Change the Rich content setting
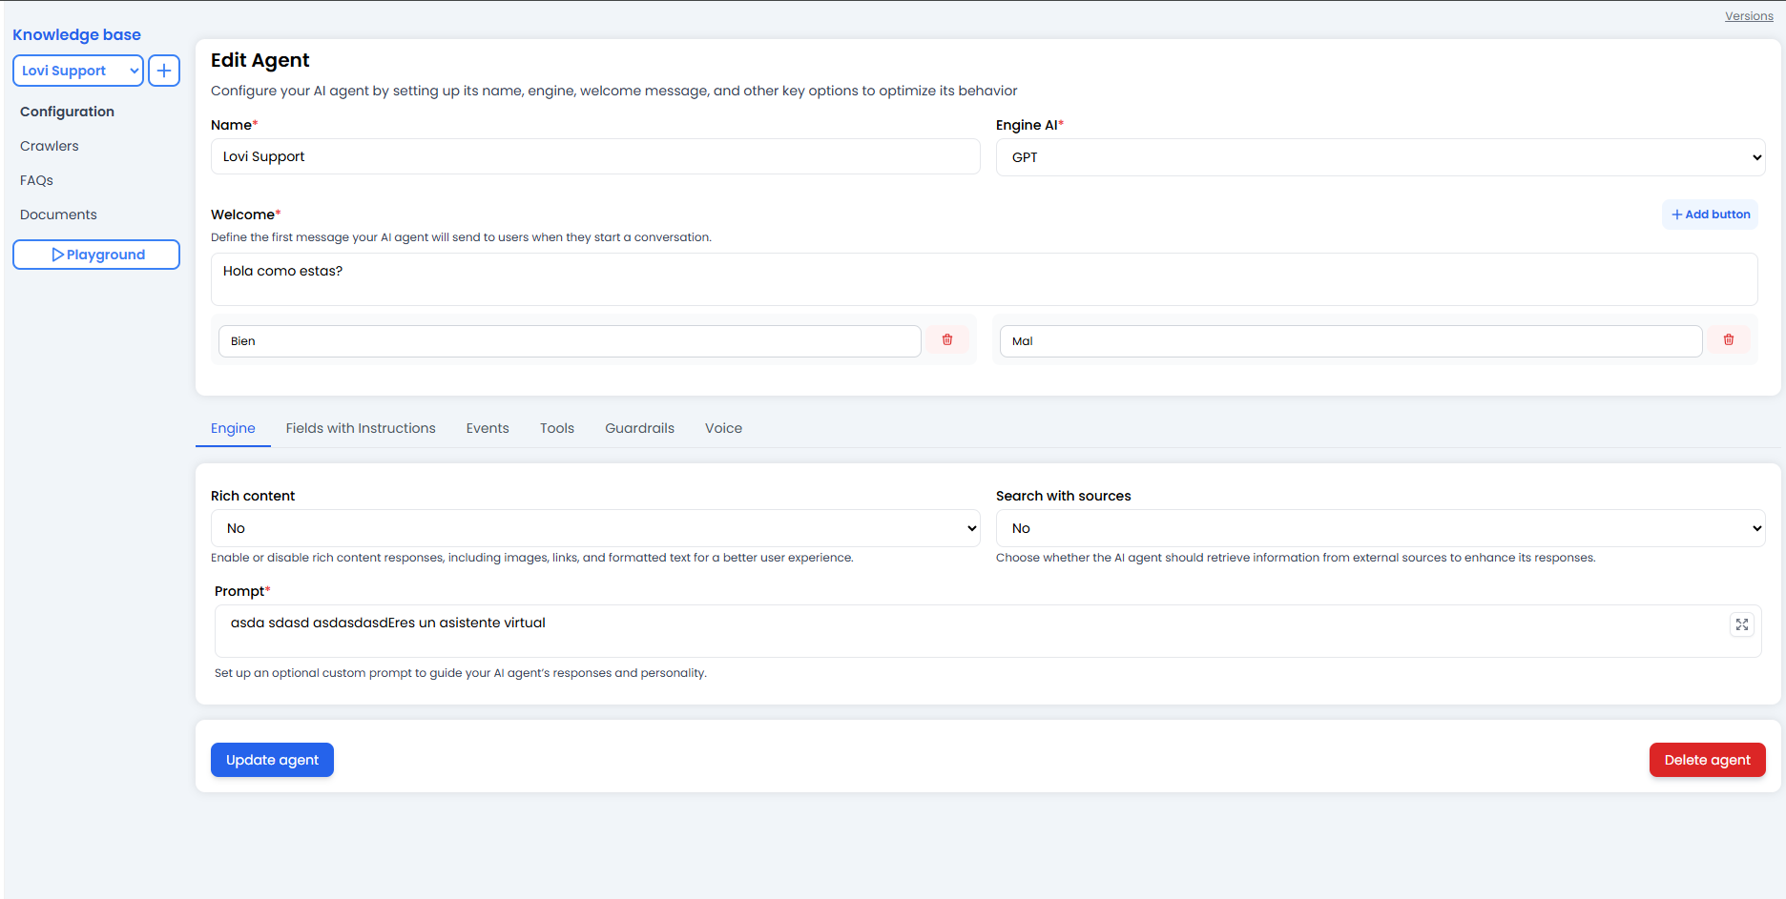This screenshot has width=1786, height=899. coord(594,527)
